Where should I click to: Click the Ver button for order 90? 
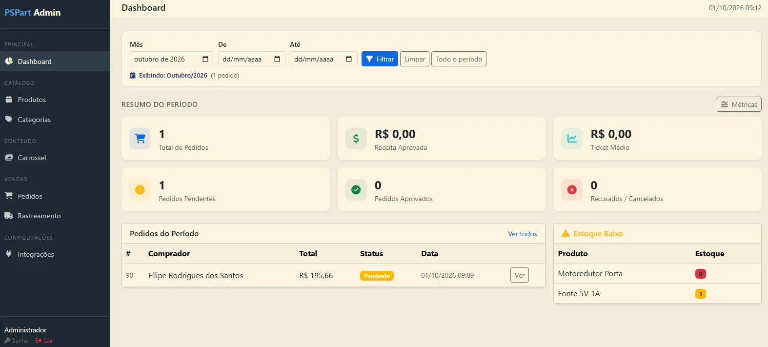[520, 275]
